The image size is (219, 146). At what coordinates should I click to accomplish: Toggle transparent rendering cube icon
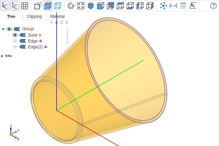pos(48,5)
